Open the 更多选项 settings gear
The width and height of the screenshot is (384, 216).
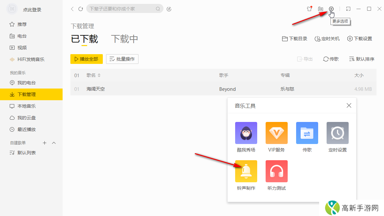click(x=331, y=9)
